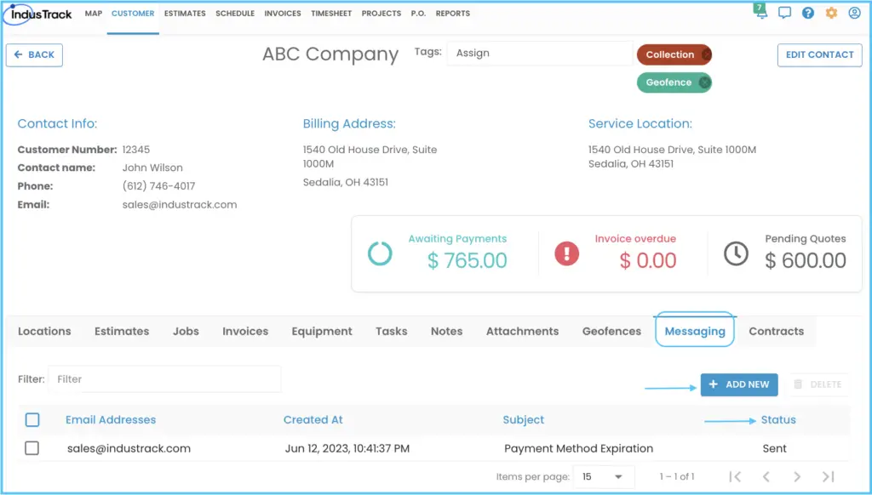872x495 pixels.
Task: Click the $ 765.00 awaiting payments amount
Action: [468, 260]
